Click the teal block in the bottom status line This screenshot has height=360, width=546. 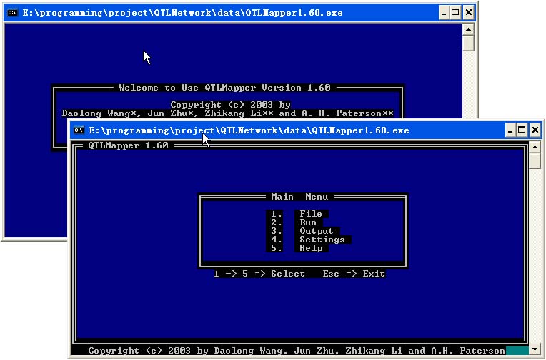pyautogui.click(x=516, y=351)
